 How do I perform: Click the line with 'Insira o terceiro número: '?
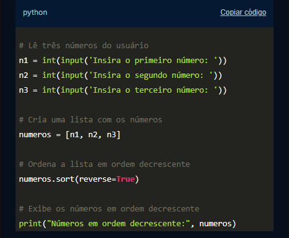point(123,90)
